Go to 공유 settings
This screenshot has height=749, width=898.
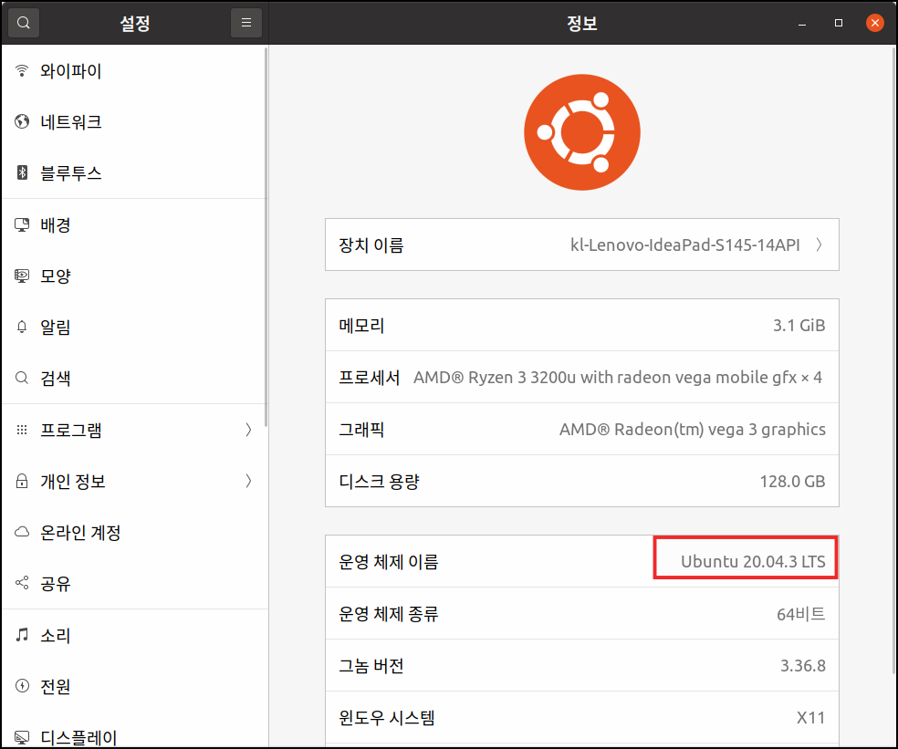[134, 583]
